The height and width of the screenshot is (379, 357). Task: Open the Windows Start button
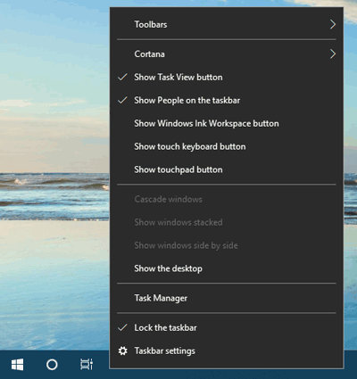[x=17, y=365]
